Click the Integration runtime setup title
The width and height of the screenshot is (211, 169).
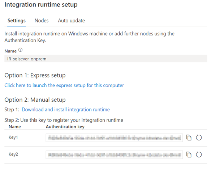(x=41, y=5)
